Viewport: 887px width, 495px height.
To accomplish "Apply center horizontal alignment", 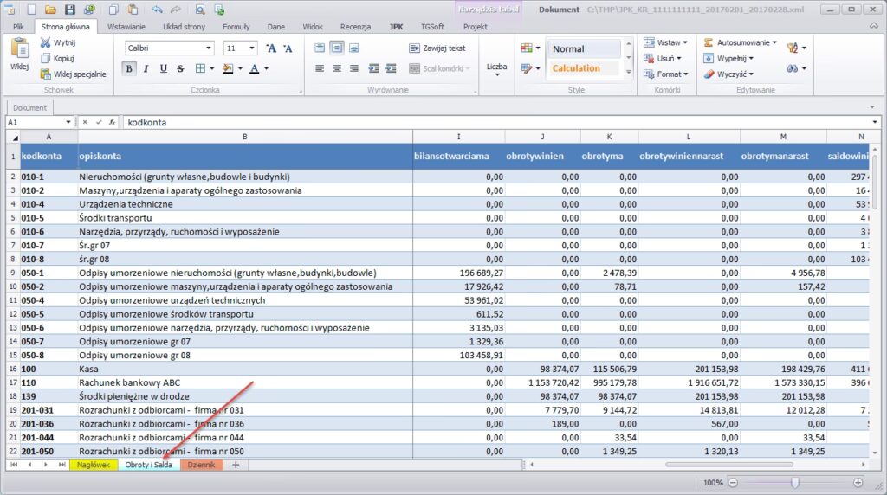I will pyautogui.click(x=336, y=68).
